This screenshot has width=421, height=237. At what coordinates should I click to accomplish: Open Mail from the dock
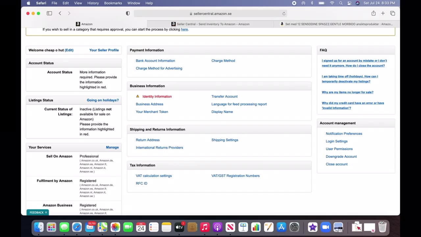click(90, 227)
